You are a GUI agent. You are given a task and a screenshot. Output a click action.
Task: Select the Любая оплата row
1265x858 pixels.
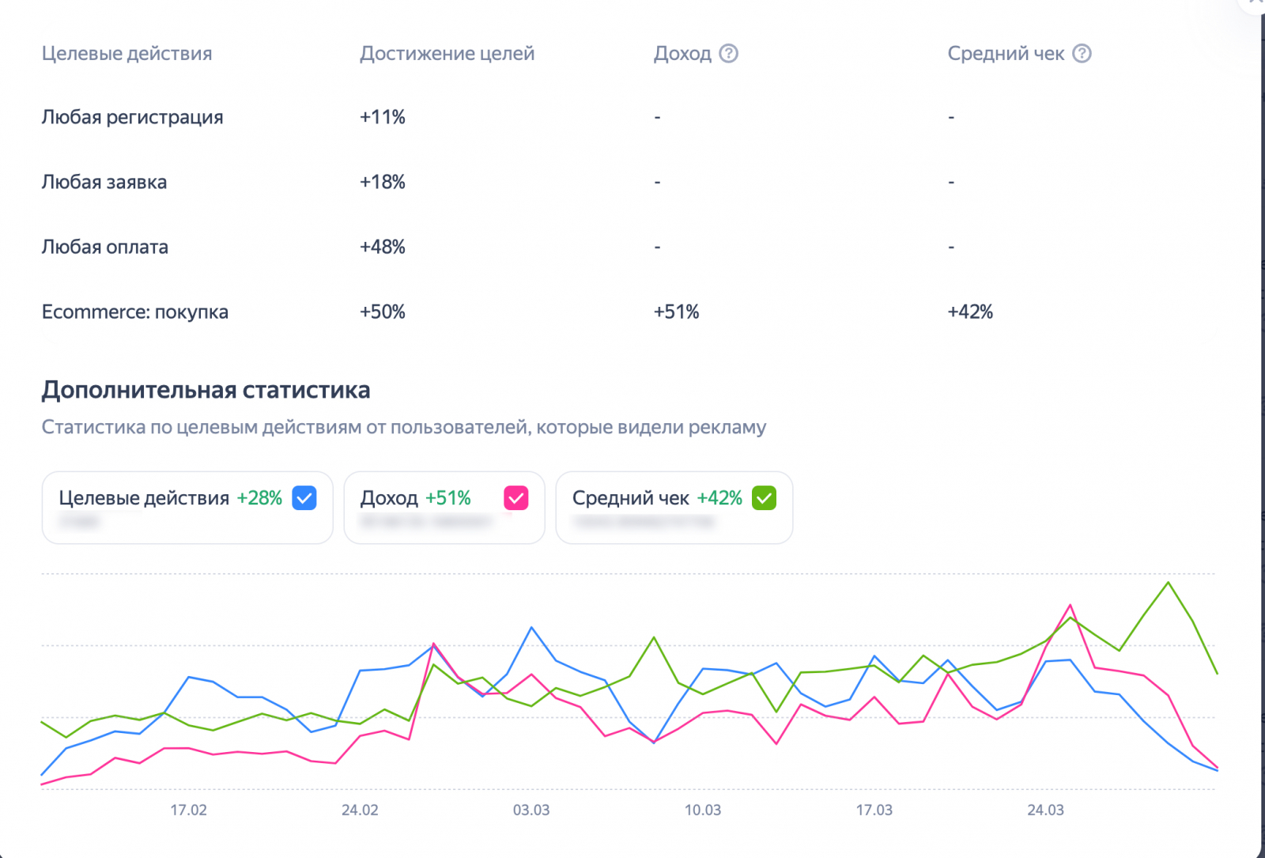tap(104, 247)
